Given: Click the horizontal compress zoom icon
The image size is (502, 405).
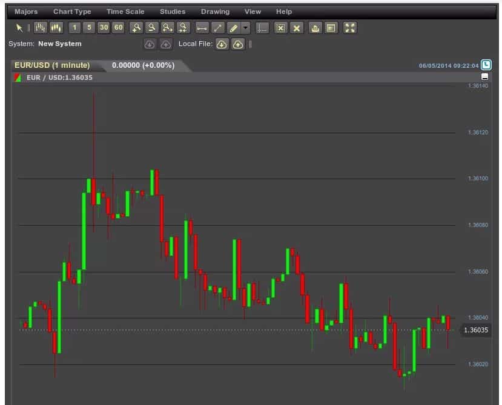Looking at the screenshot, I should 183,28.
